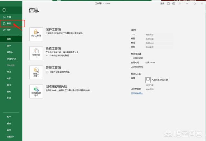This screenshot has height=141, width=206.
Task: Open the 检查问题 check for issues dropdown
Action: pos(36,53)
